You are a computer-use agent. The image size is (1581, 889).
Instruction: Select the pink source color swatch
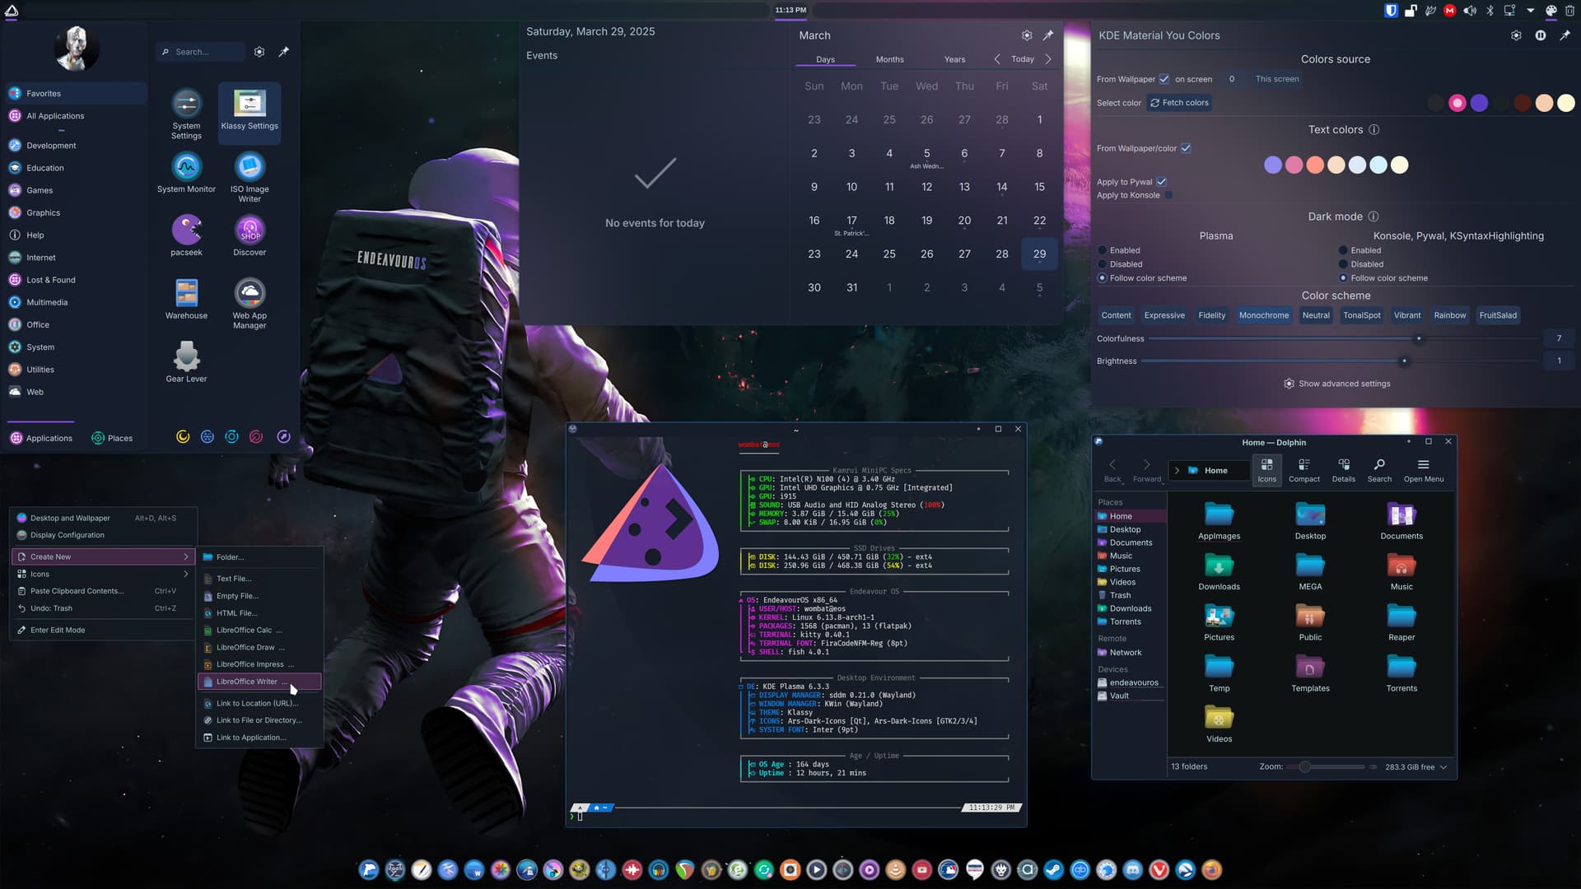coord(1457,103)
